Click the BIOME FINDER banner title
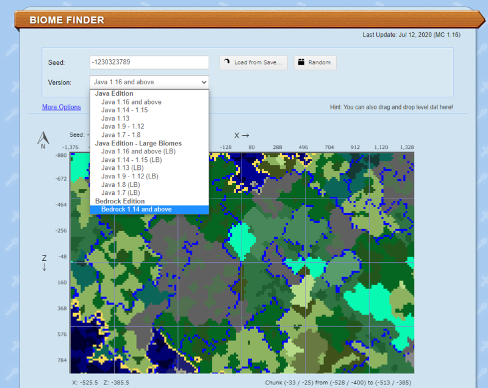Viewport: 488px width, 388px height. click(67, 20)
